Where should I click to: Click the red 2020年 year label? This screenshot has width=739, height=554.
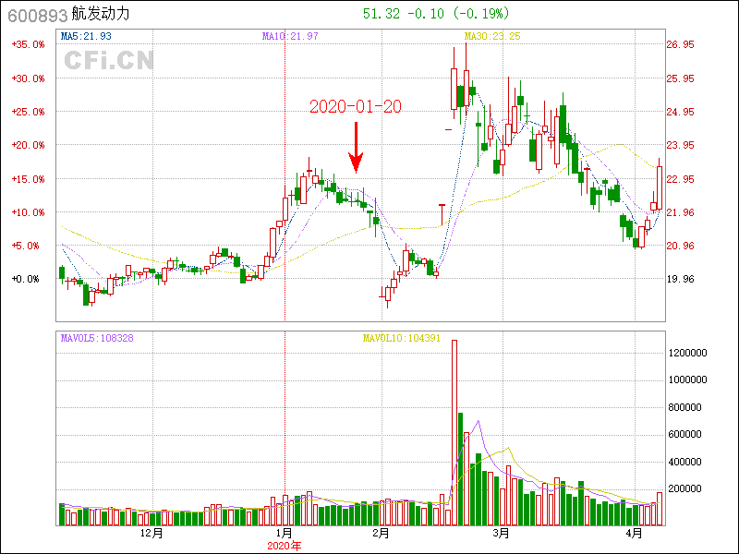[285, 546]
